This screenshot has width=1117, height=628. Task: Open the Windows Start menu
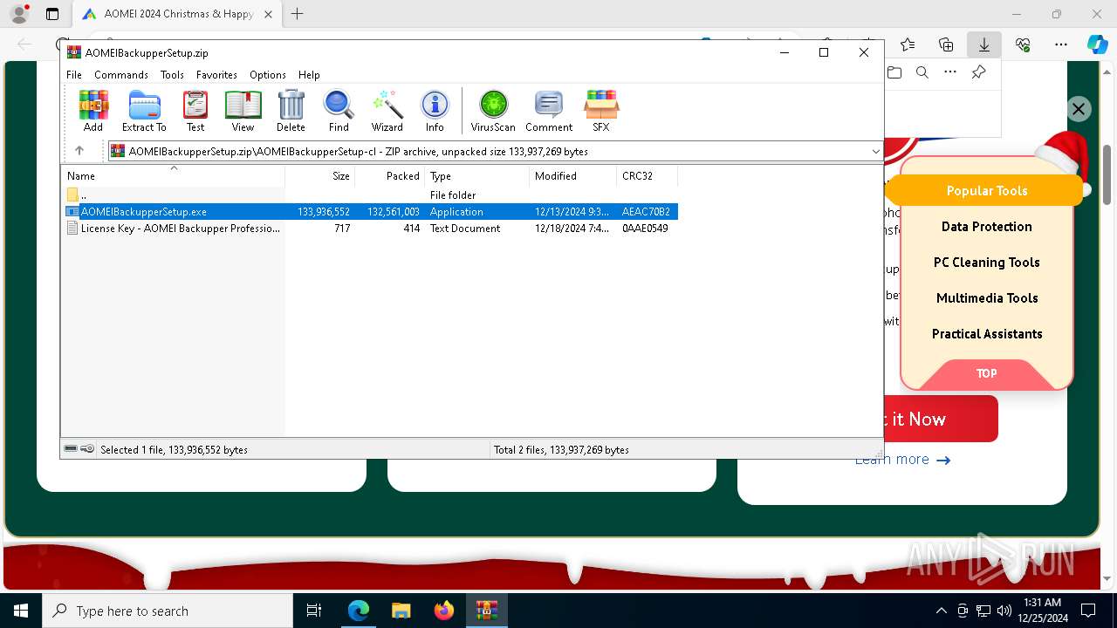(21, 611)
